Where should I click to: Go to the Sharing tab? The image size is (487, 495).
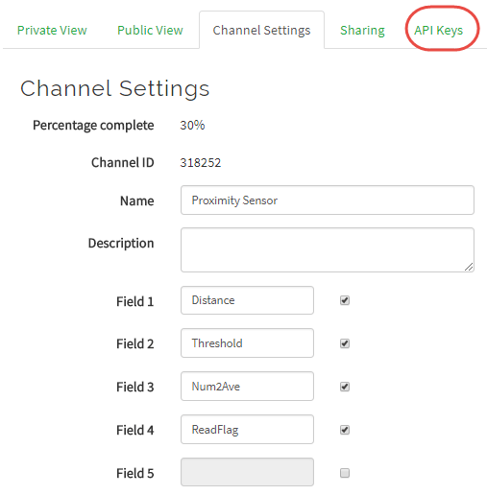tap(362, 31)
